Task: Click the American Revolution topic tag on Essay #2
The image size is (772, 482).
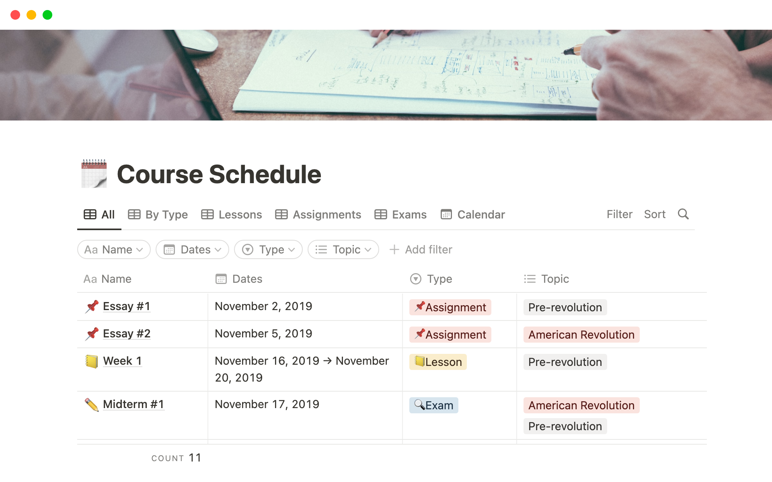Action: 580,334
